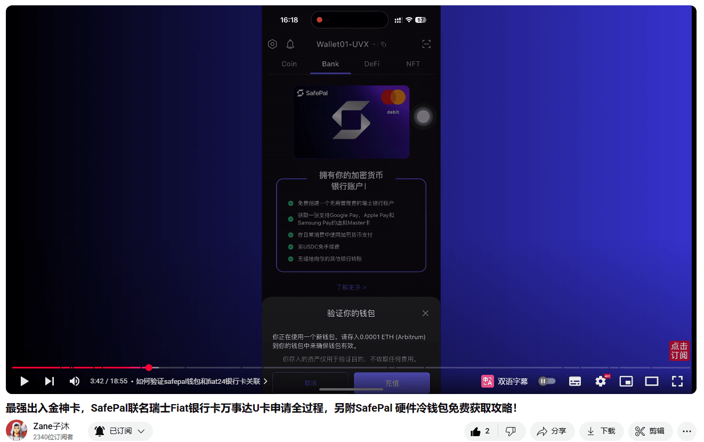Toggle the autoplay switch
This screenshot has height=442, width=704.
(547, 381)
